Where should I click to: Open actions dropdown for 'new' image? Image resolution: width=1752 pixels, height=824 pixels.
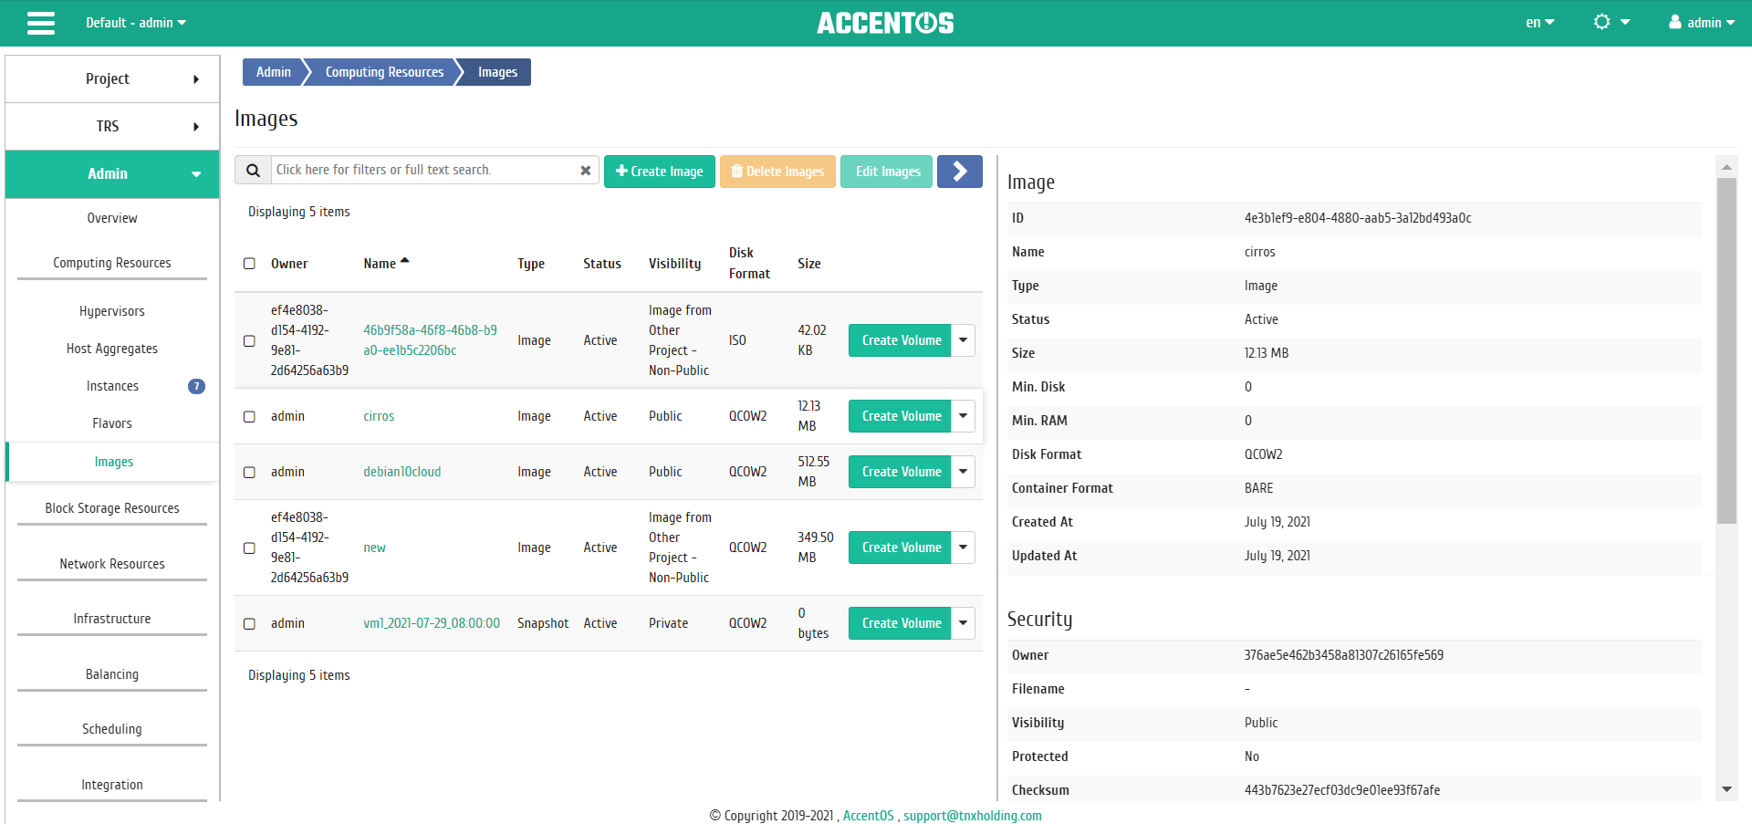pyautogui.click(x=963, y=548)
